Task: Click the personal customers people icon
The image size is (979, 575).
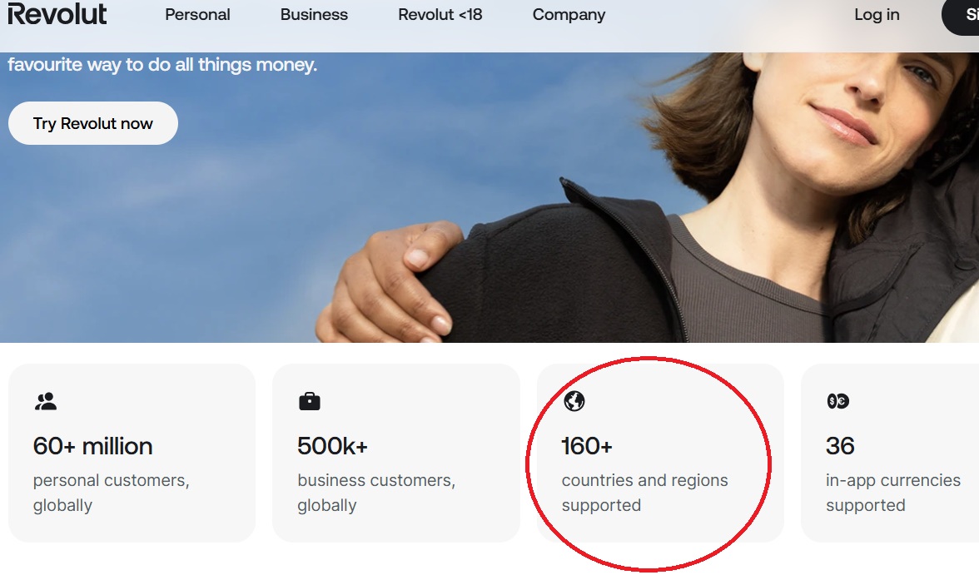Action: point(45,402)
